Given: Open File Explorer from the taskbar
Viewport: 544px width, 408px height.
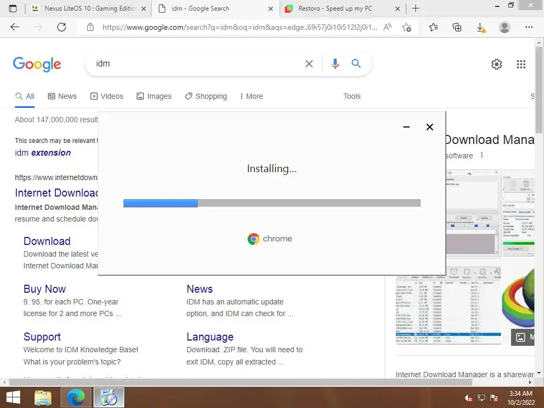Looking at the screenshot, I should coord(43,397).
